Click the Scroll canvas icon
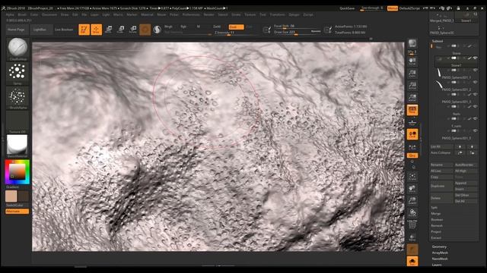Viewport: 487px width, 273px height. point(412,61)
